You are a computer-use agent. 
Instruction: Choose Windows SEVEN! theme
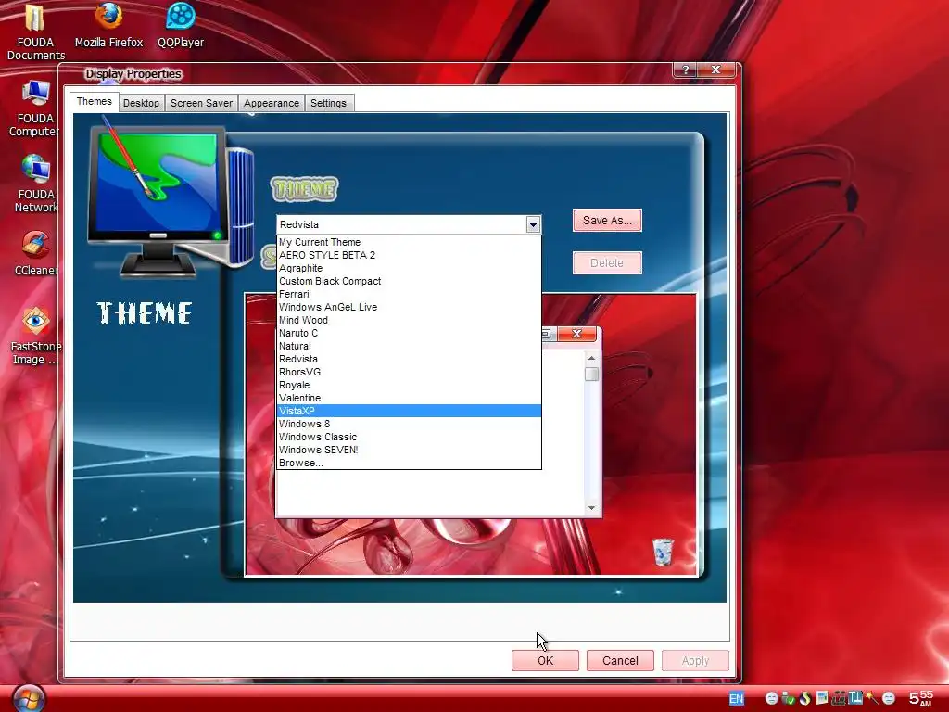click(409, 450)
